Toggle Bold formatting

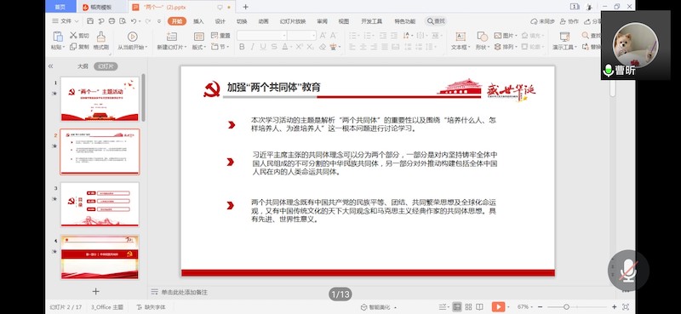(242, 47)
